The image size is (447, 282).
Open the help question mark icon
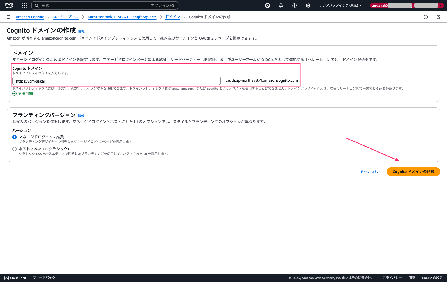294,5
